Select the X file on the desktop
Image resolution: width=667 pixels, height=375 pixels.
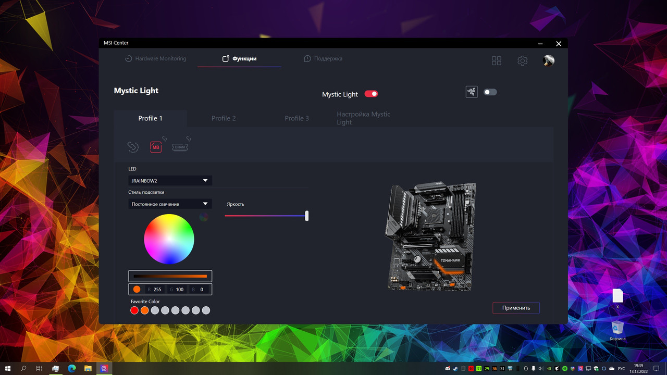[x=617, y=299]
